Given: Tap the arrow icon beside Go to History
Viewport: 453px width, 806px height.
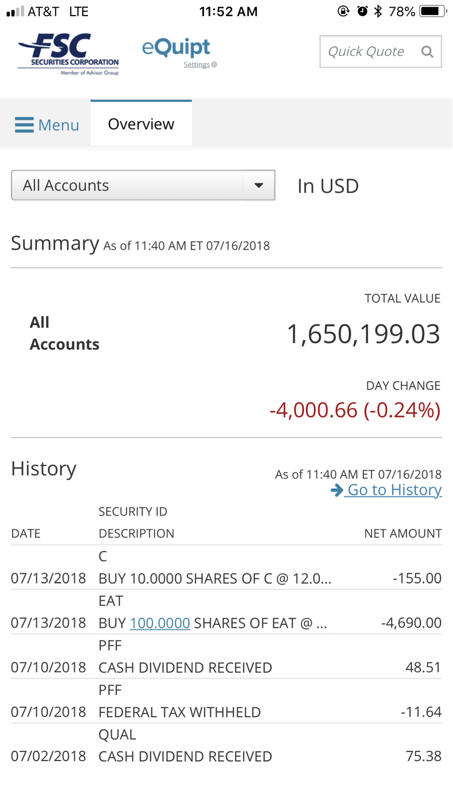Looking at the screenshot, I should (x=337, y=490).
